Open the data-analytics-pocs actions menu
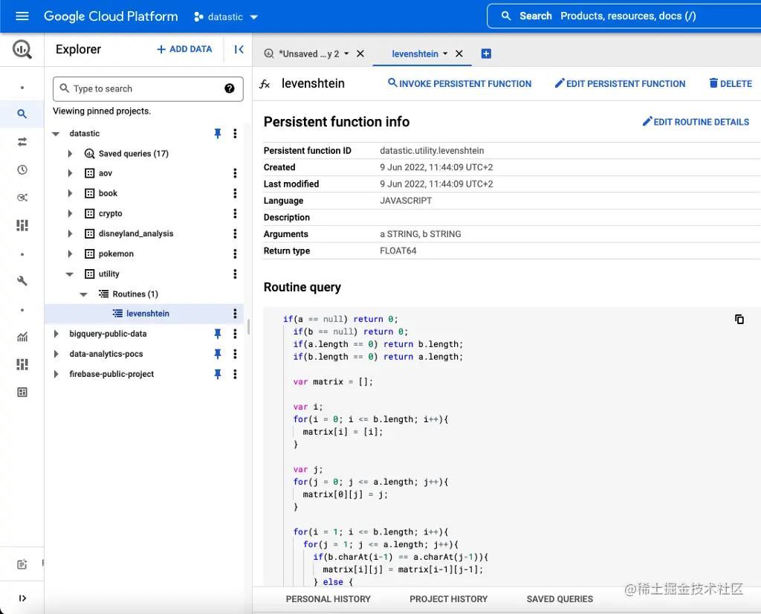761x614 pixels. pos(235,354)
